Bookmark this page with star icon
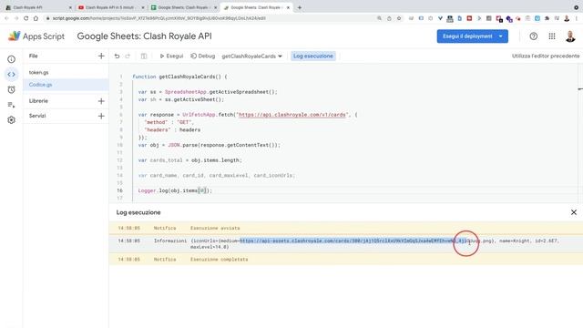Image resolution: width=583 pixels, height=328 pixels. pyautogui.click(x=399, y=18)
